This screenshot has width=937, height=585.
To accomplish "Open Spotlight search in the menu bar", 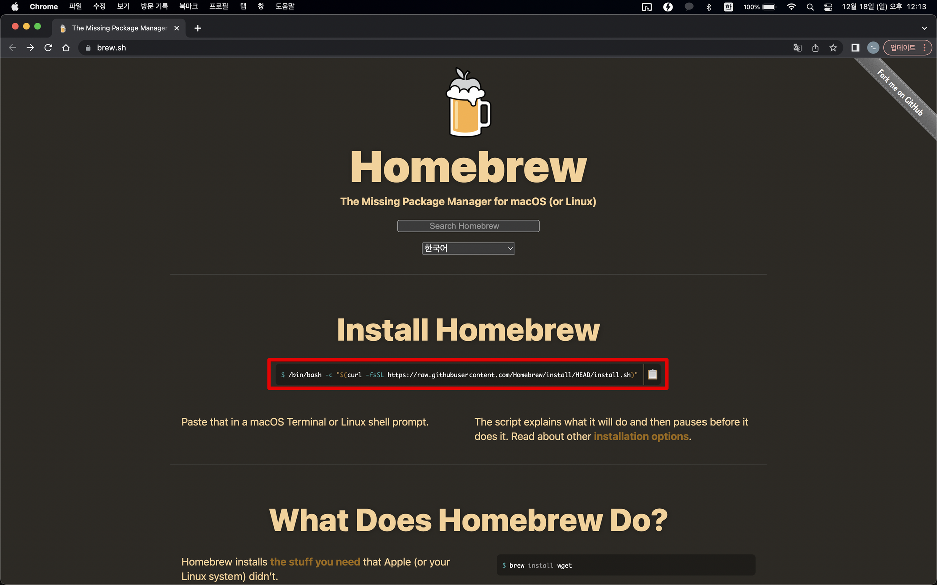I will pyautogui.click(x=810, y=7).
